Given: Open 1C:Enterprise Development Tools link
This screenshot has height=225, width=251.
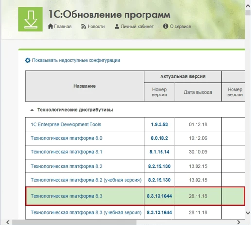Looking at the screenshot, I should coord(66,124).
